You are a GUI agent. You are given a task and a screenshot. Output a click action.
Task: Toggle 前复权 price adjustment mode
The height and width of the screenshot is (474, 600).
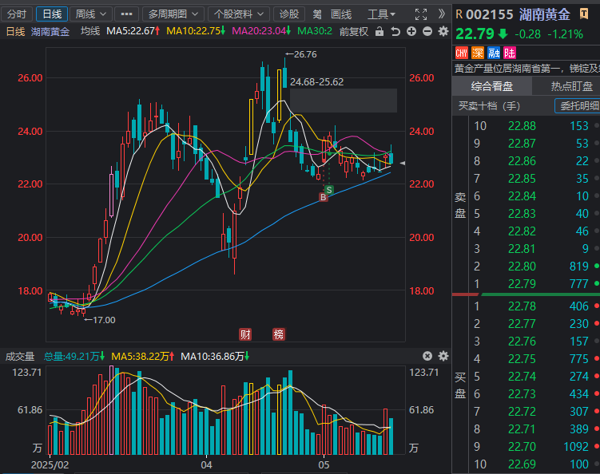(x=353, y=31)
